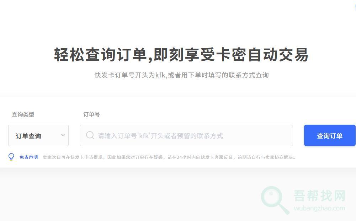Select the 订单查询 text in the combo box

pos(28,136)
